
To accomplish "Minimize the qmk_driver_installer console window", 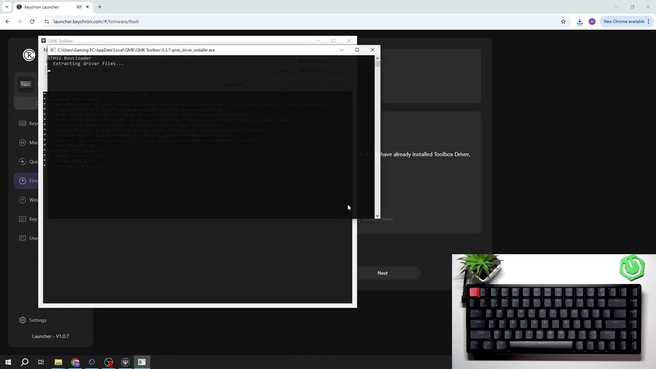I will coord(341,50).
